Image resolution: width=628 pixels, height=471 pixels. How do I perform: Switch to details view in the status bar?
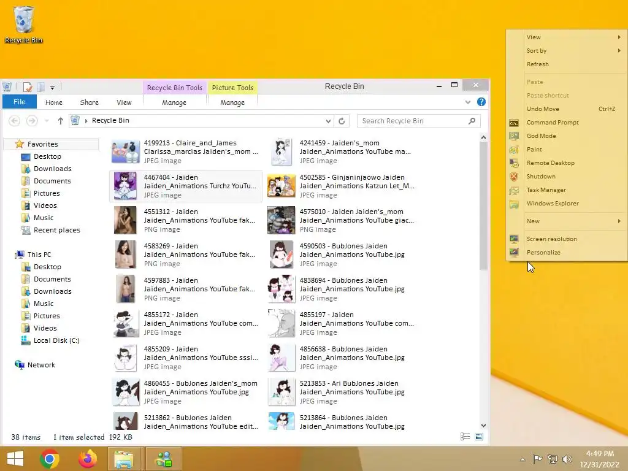(x=465, y=437)
